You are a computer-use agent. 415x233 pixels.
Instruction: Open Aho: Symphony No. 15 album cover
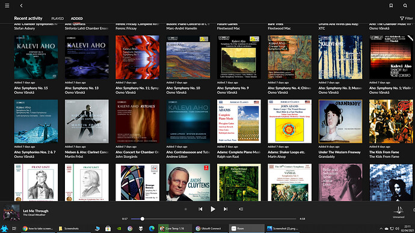[36, 57]
